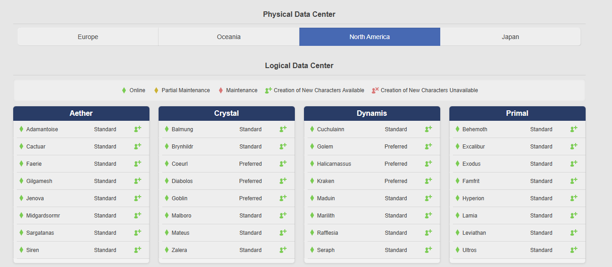Select the Sargatanas world name

[x=40, y=233]
